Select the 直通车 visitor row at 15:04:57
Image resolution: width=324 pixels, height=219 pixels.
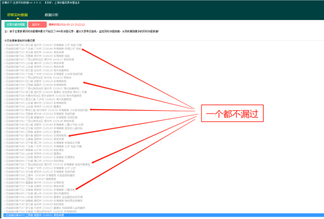point(45,208)
